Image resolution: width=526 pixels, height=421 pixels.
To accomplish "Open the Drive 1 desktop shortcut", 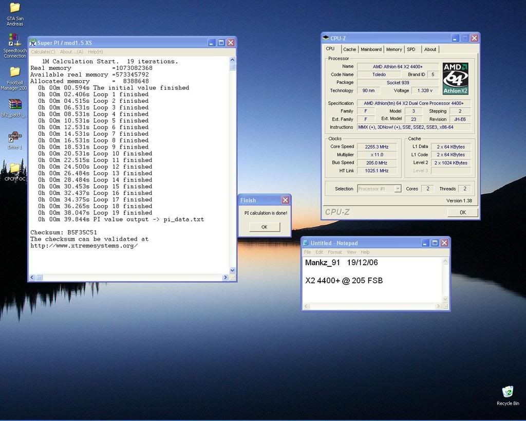I will point(15,137).
